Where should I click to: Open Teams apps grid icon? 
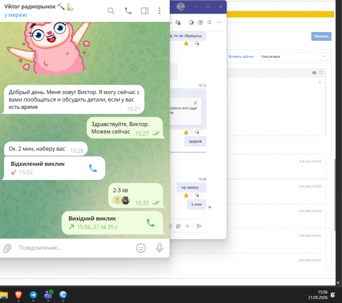click(201, 22)
